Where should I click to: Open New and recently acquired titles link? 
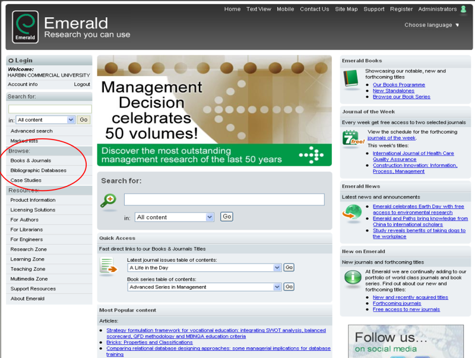tap(410, 297)
